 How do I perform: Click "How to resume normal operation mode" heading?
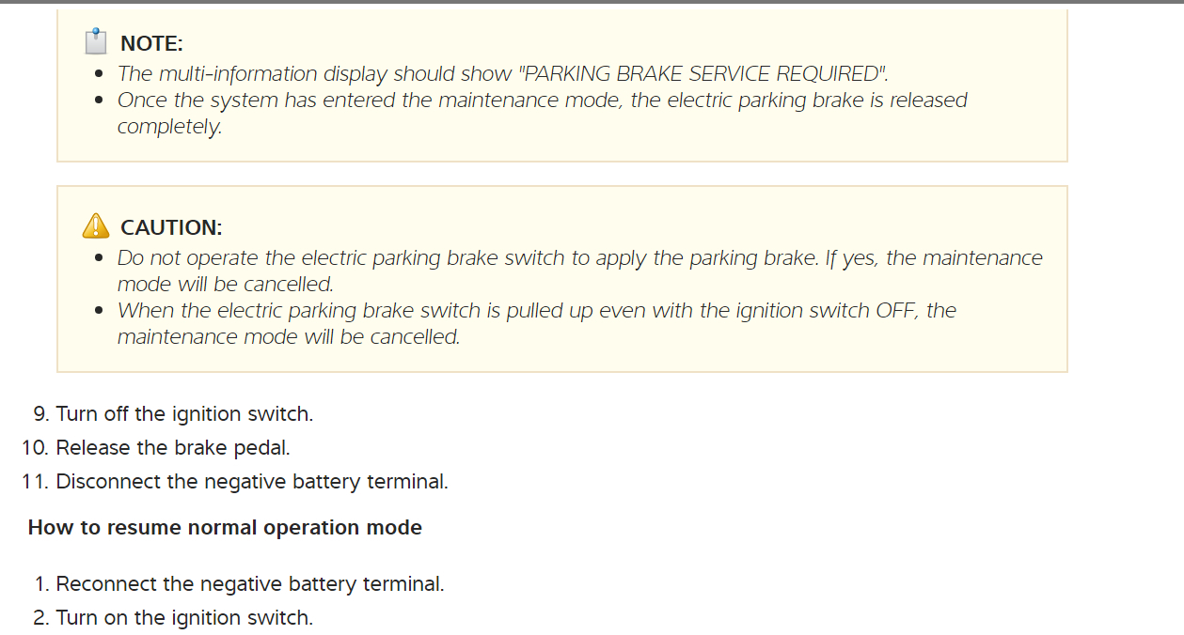click(x=225, y=527)
